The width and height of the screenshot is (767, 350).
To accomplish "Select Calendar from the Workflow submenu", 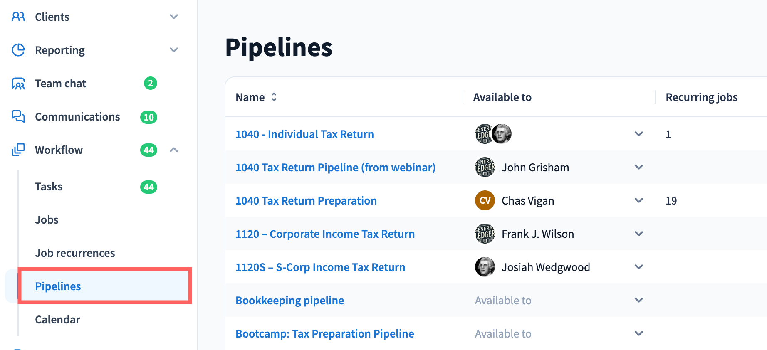I will coord(57,320).
